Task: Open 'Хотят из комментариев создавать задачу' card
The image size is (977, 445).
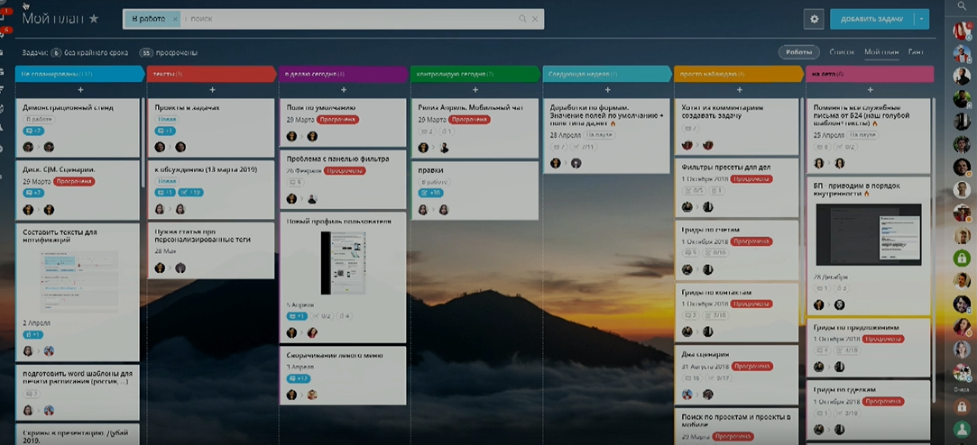Action: point(723,112)
